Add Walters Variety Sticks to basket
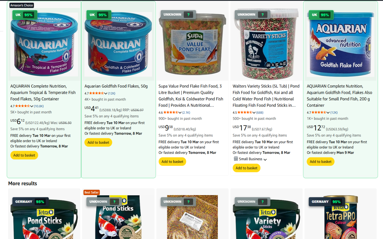This screenshot has width=383, height=239. point(247,168)
